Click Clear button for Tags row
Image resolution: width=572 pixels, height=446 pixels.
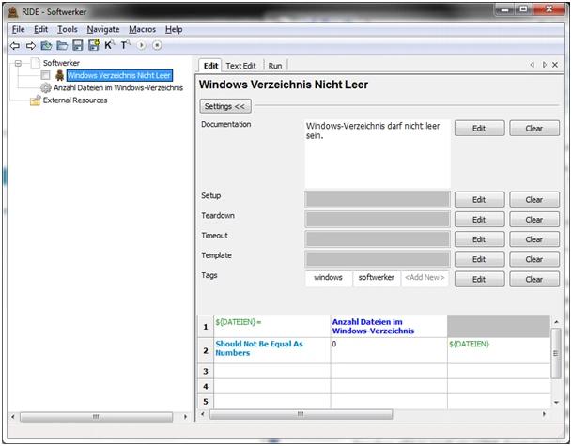pos(533,279)
